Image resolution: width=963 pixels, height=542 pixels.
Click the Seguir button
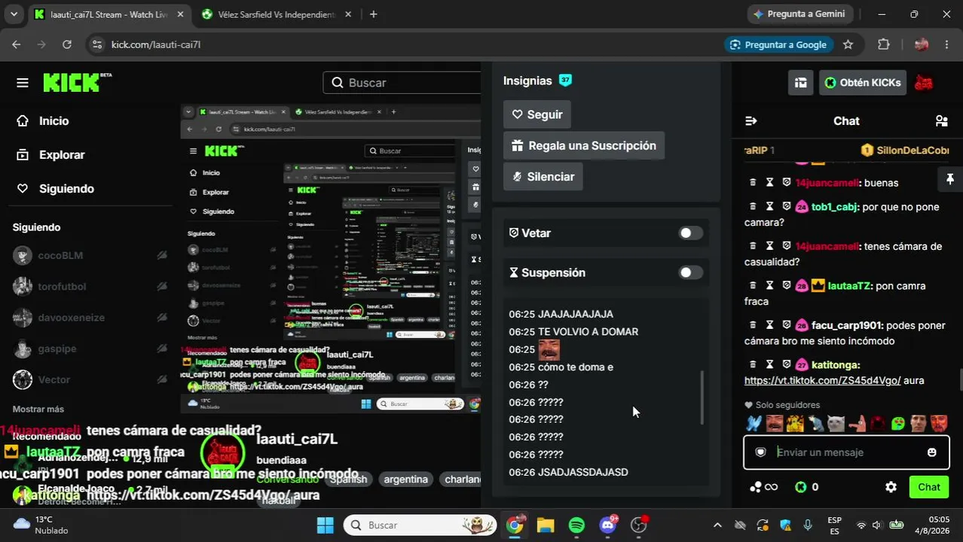click(x=537, y=114)
